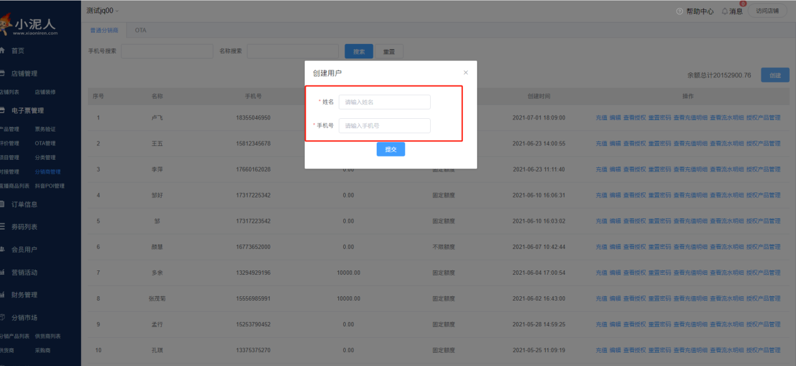The width and height of the screenshot is (796, 366).
Task: Click the 首页 home icon in sidebar
Action: 3,50
